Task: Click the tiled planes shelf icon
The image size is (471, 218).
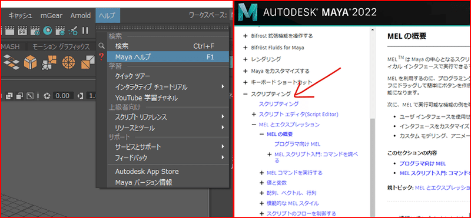Action: (x=11, y=62)
